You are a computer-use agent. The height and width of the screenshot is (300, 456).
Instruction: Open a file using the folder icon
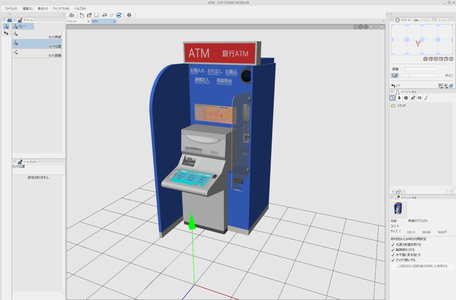(89, 15)
